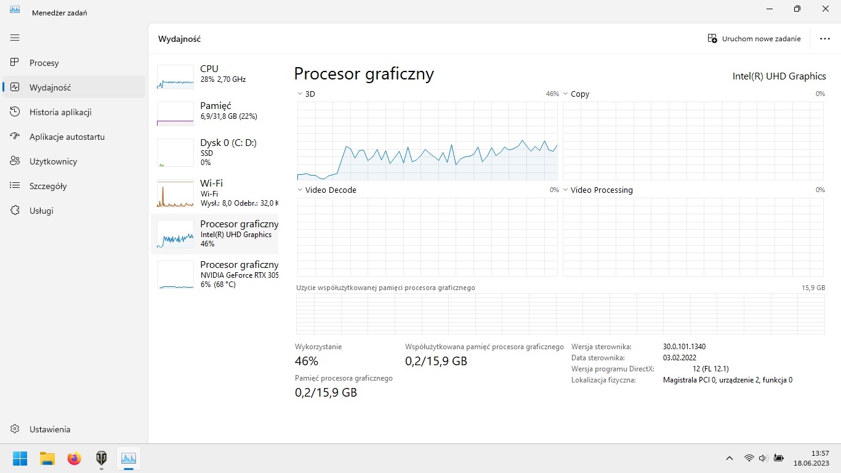Click the Procesy sidebar icon
The height and width of the screenshot is (473, 841).
coord(15,63)
